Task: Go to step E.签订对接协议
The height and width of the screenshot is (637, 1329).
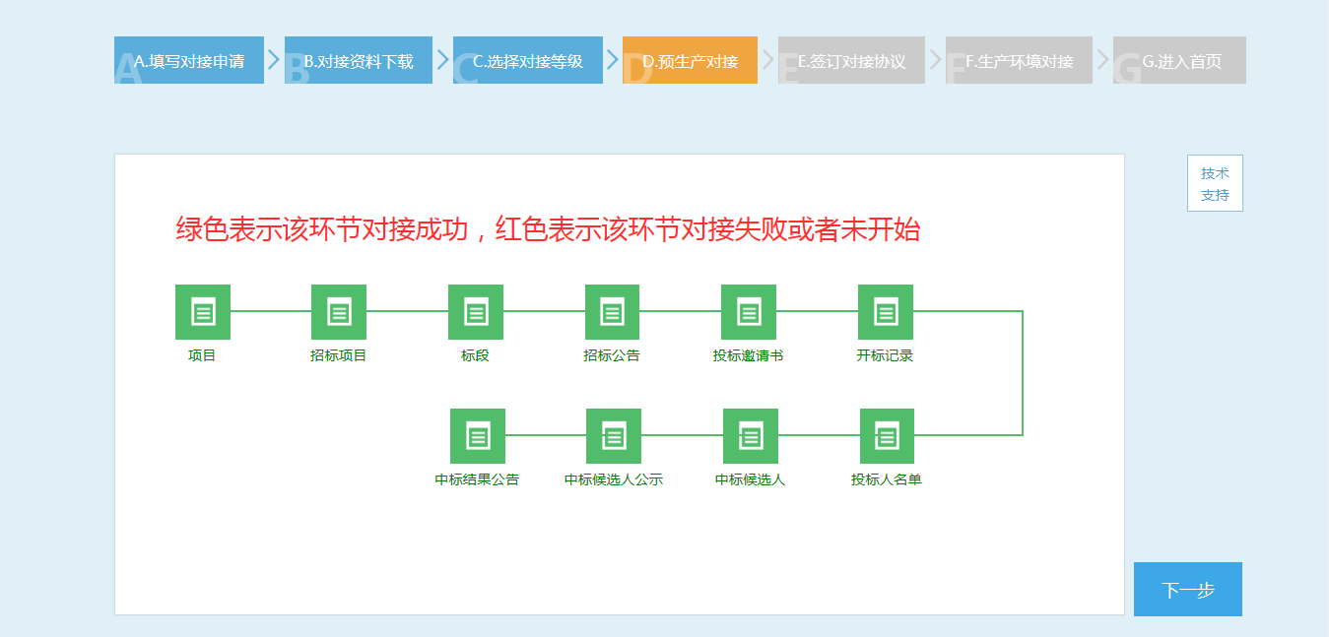Action: pyautogui.click(x=851, y=60)
